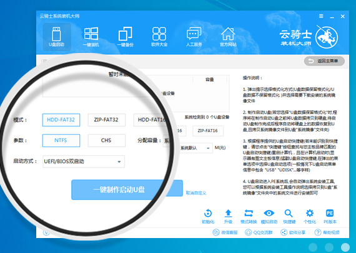Select CHS parameter
The image size is (356, 253).
pyautogui.click(x=106, y=140)
